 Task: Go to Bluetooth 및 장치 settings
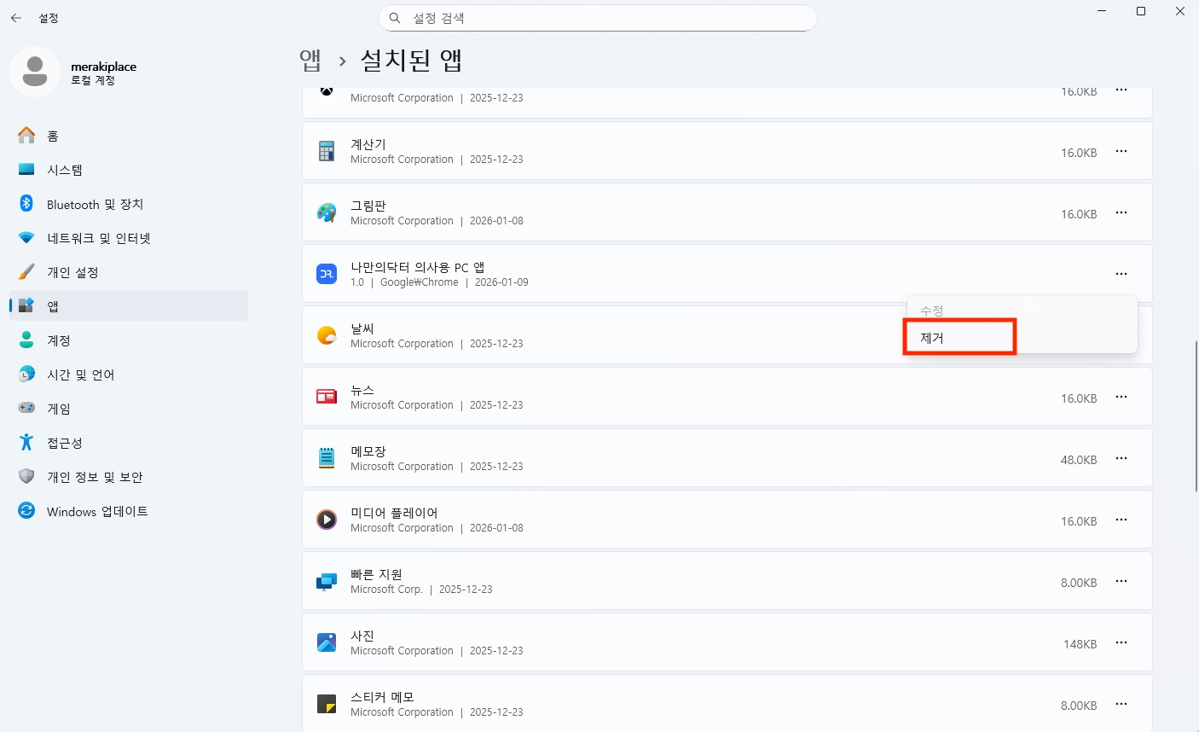coord(129,204)
